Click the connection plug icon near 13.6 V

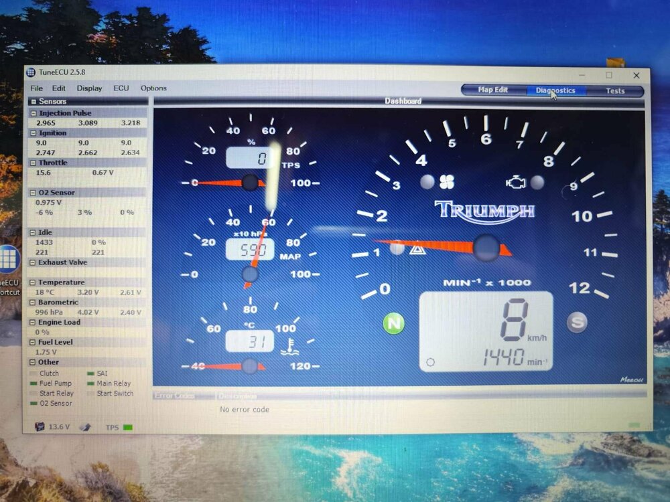[x=85, y=427]
